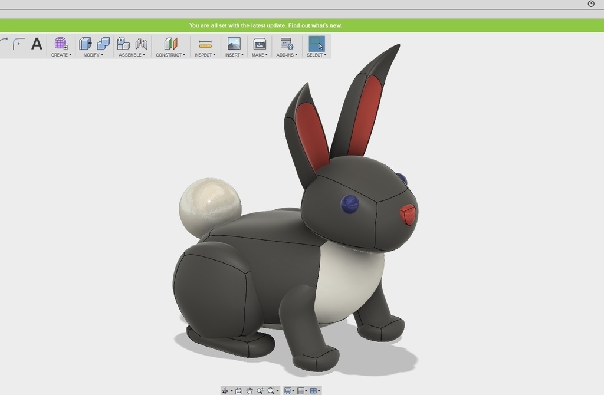
Task: Click the job status clock button
Action: click(x=590, y=5)
